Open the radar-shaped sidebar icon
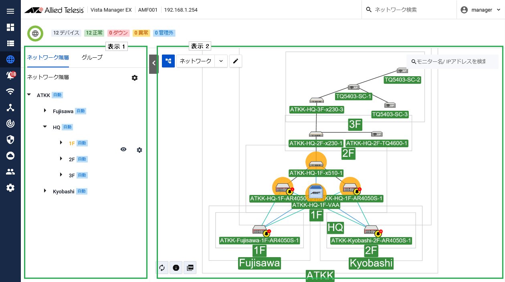505x282 pixels. tap(10, 124)
